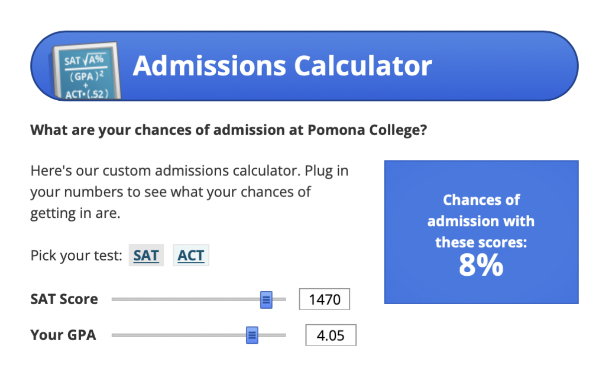Click the Chances of admission heading text
This screenshot has width=613, height=370.
(x=481, y=221)
